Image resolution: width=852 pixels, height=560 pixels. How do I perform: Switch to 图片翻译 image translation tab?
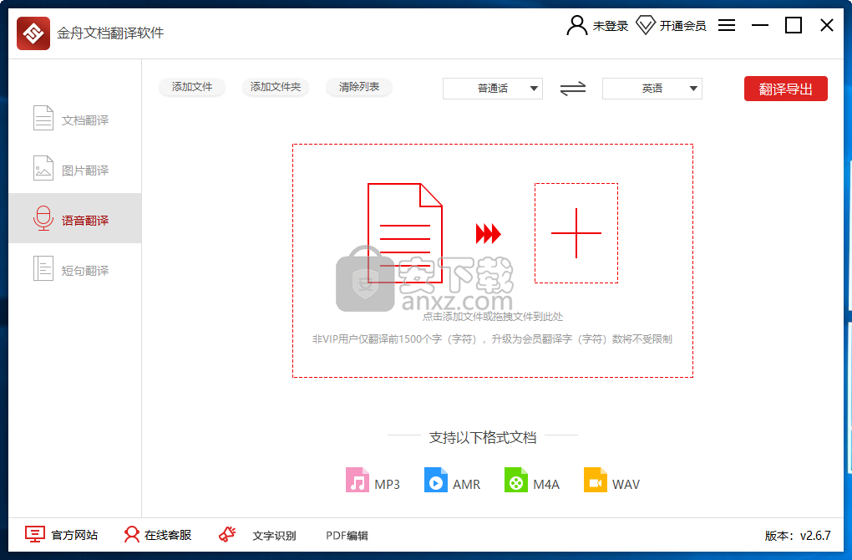pyautogui.click(x=74, y=170)
